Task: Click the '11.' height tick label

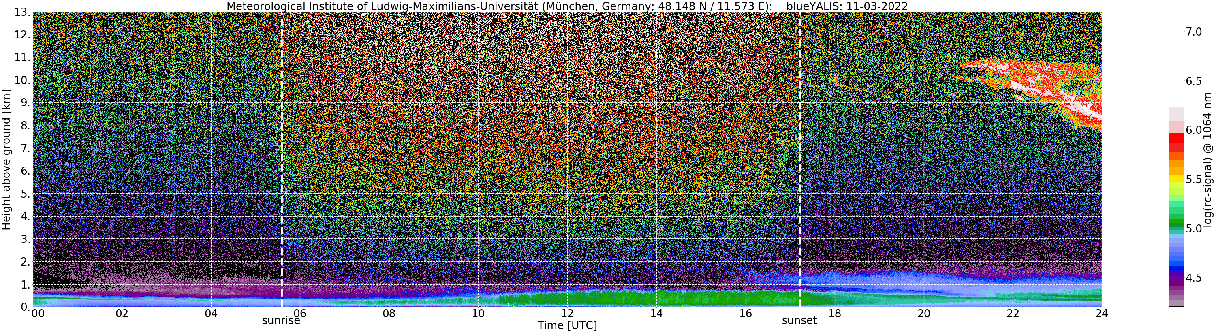Action: pyautogui.click(x=23, y=57)
